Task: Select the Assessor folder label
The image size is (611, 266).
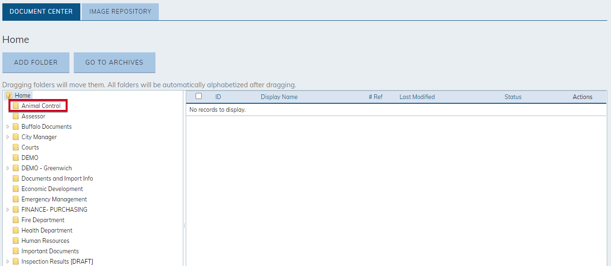Action: pos(34,116)
